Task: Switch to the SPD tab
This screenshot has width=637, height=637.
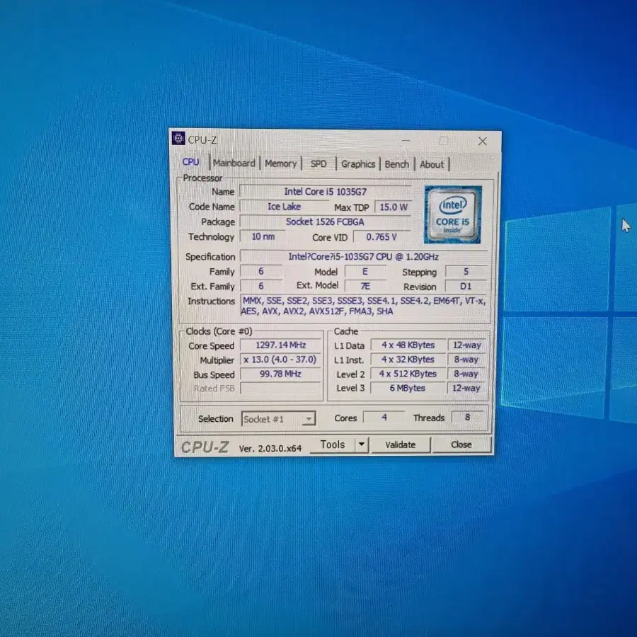Action: tap(318, 163)
